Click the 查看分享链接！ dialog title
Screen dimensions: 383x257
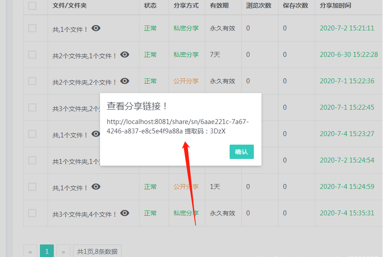[137, 106]
